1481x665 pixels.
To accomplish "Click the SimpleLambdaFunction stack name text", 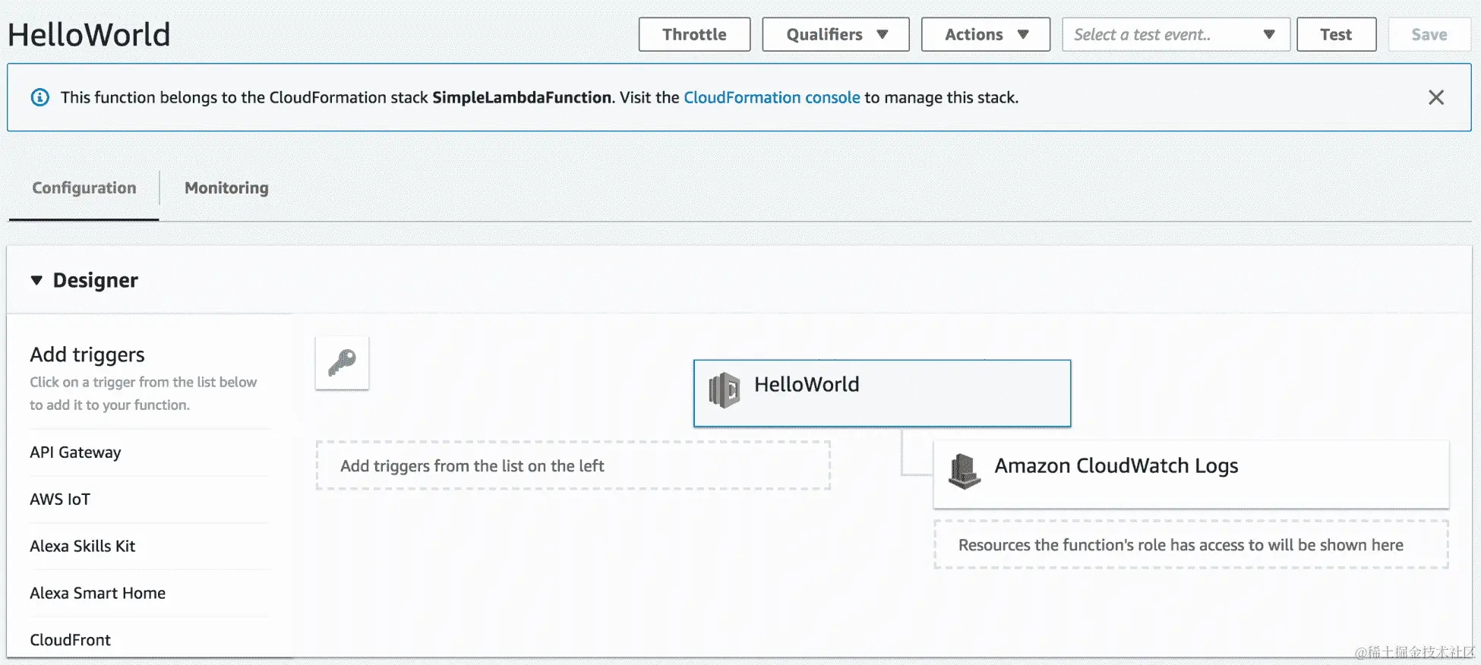I will point(522,97).
